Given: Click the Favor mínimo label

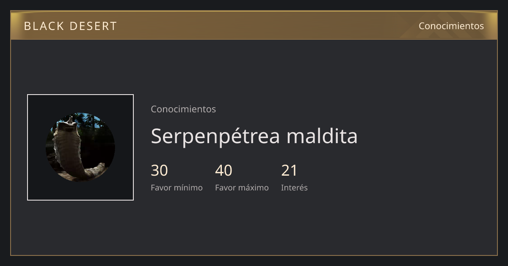Looking at the screenshot, I should (177, 187).
